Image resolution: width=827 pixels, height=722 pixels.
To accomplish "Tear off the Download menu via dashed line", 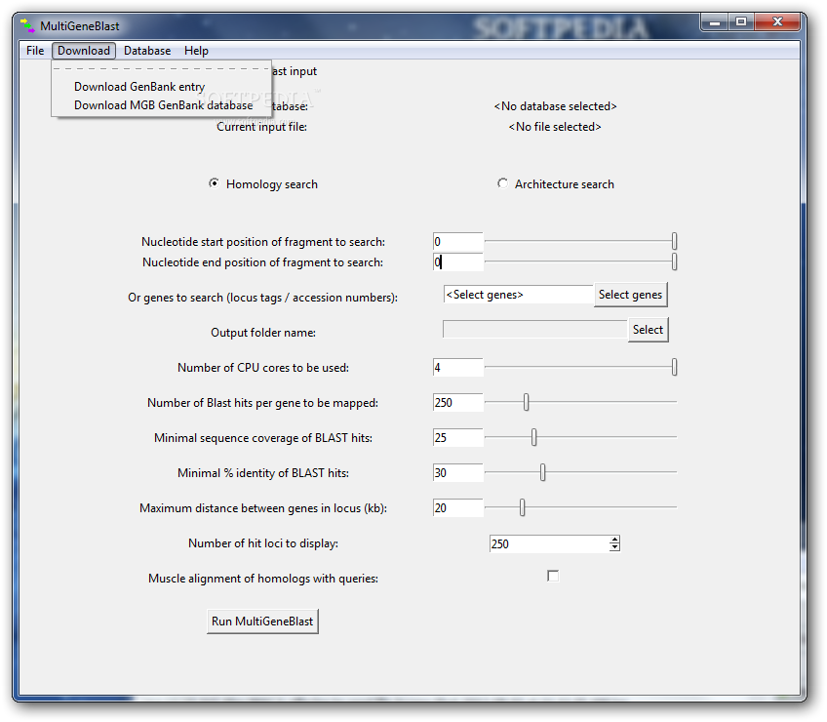I will (161, 69).
